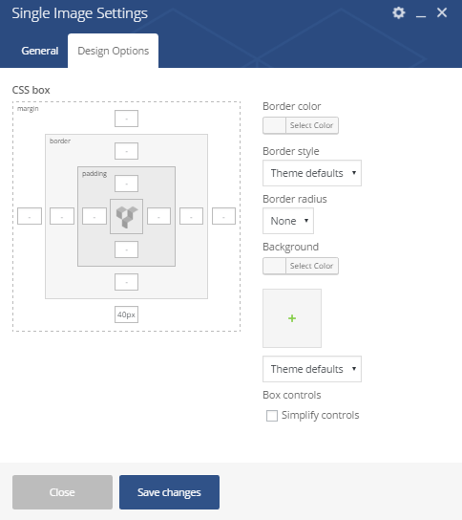Minimize the Single Image Settings panel
The image size is (462, 520).
tap(421, 13)
